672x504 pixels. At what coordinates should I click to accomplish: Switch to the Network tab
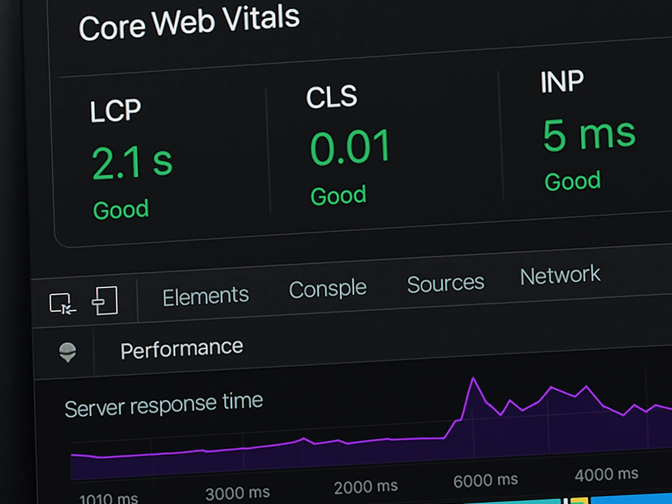tap(560, 275)
